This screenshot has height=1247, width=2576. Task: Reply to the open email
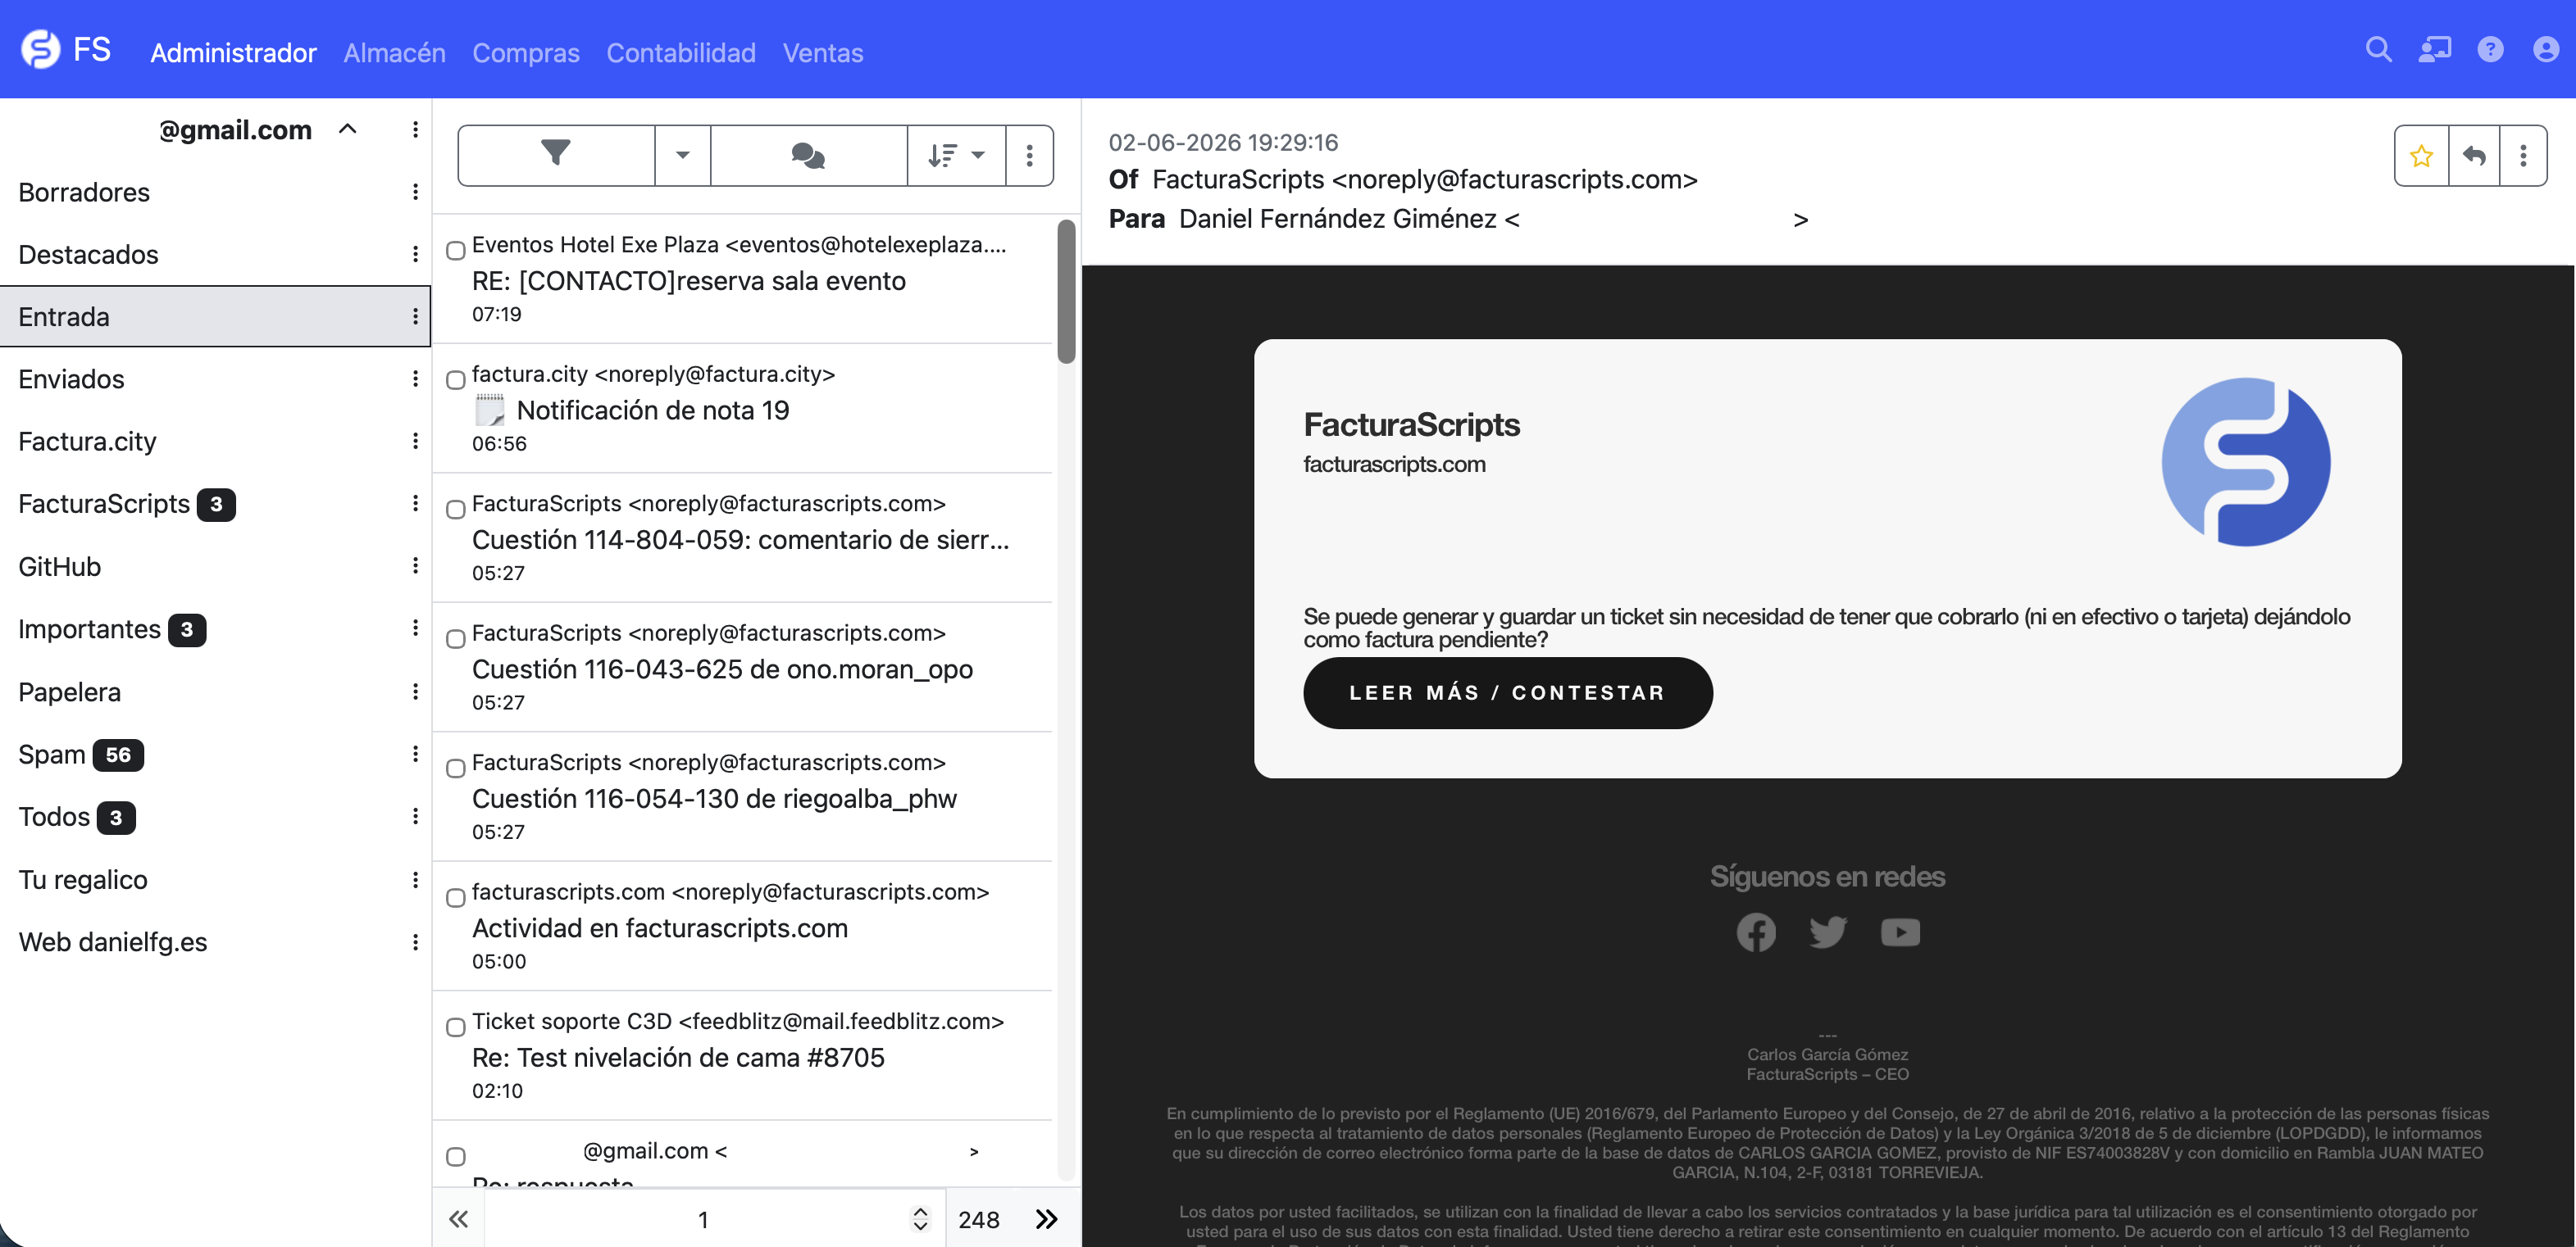pyautogui.click(x=2474, y=156)
